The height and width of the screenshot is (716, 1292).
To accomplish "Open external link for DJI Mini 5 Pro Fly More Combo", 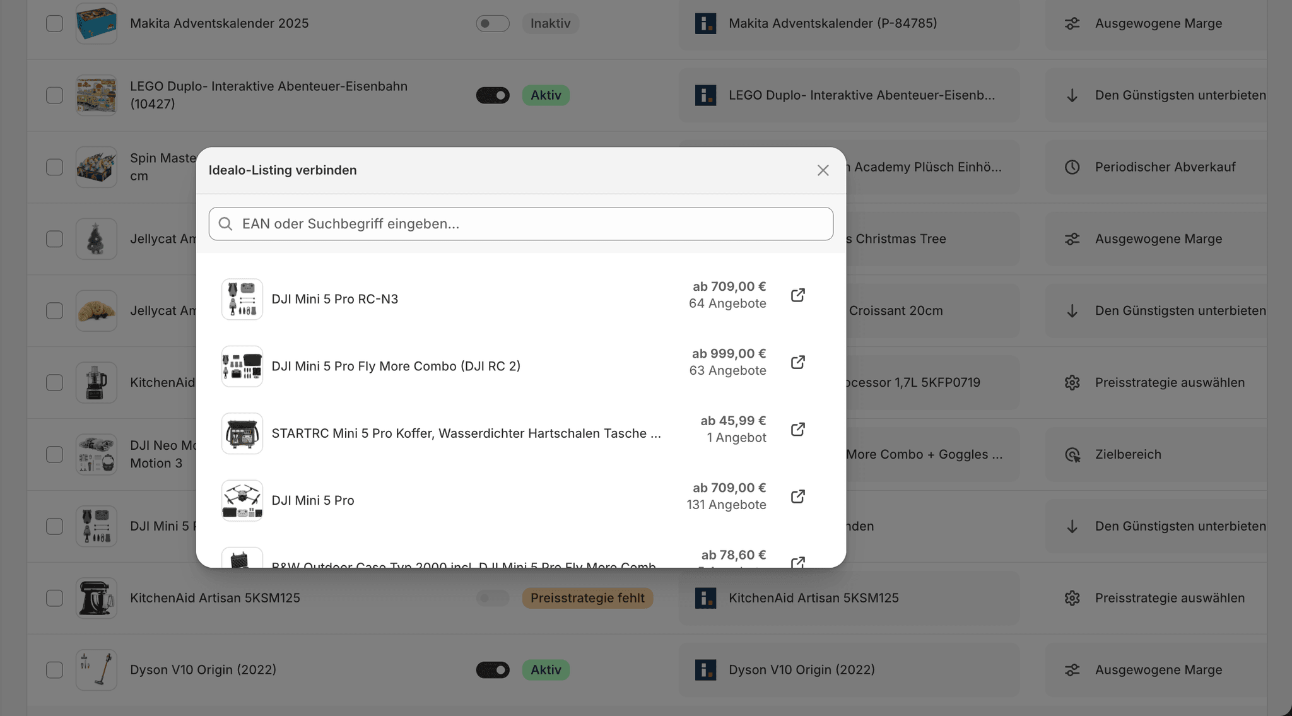I will pos(798,362).
